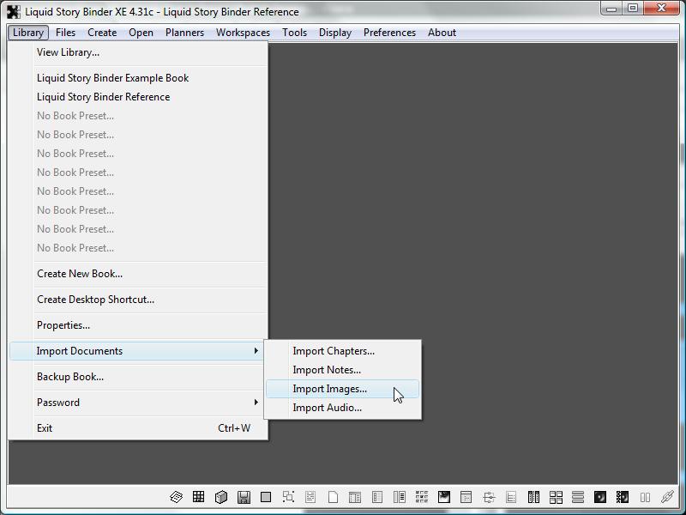
Task: Click the three horizontal bars icon
Action: pos(578,497)
